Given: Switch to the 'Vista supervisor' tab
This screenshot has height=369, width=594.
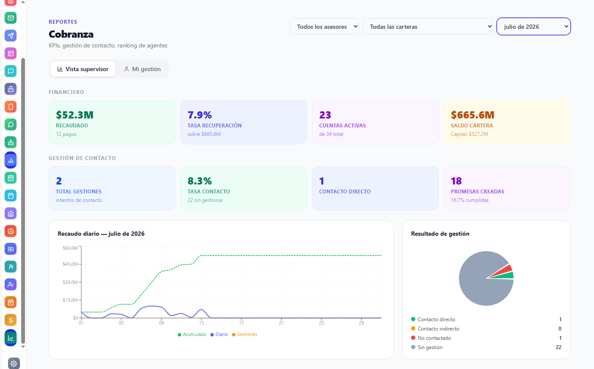Looking at the screenshot, I should (83, 69).
